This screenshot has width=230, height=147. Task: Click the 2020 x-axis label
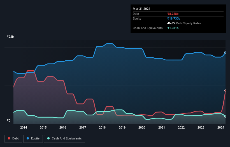(x=142, y=127)
